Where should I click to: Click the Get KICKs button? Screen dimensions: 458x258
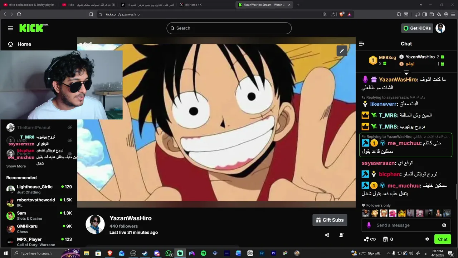(417, 28)
